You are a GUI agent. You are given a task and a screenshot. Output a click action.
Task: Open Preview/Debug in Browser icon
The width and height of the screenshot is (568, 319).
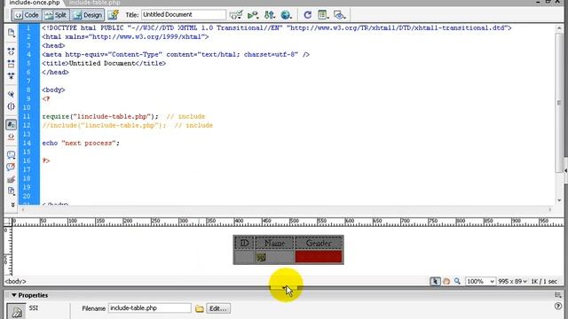coord(253,15)
